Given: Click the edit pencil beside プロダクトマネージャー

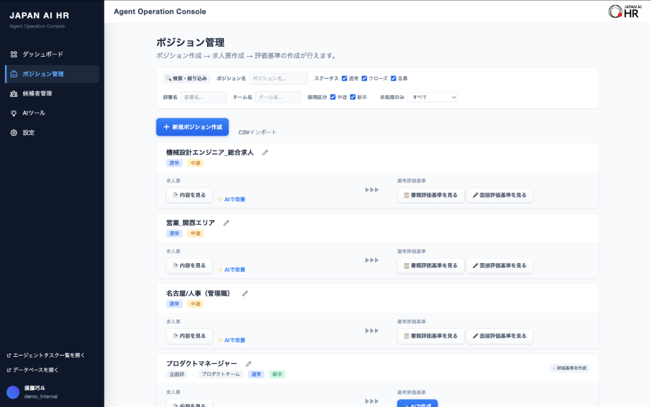Looking at the screenshot, I should click(248, 364).
